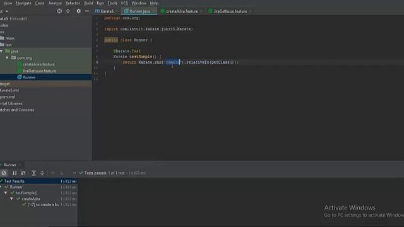Image resolution: width=404 pixels, height=227 pixels.
Task: Switch to the Runner.java editor tab
Action: pyautogui.click(x=140, y=11)
